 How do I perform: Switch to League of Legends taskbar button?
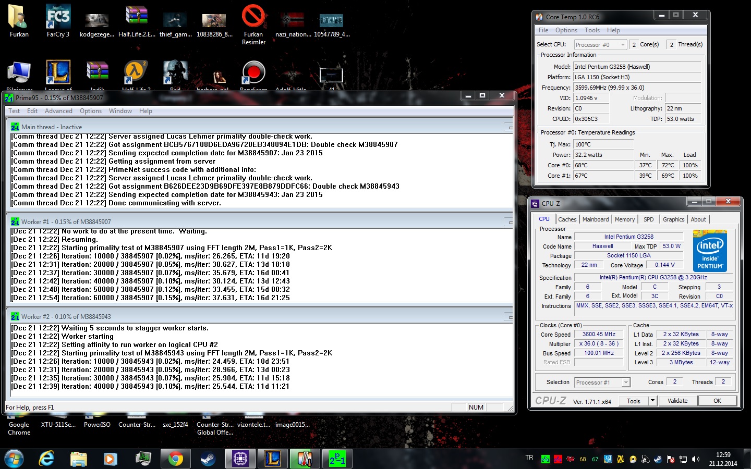(x=273, y=459)
